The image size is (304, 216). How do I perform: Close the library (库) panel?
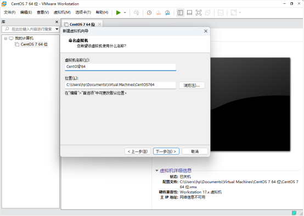tap(57, 22)
